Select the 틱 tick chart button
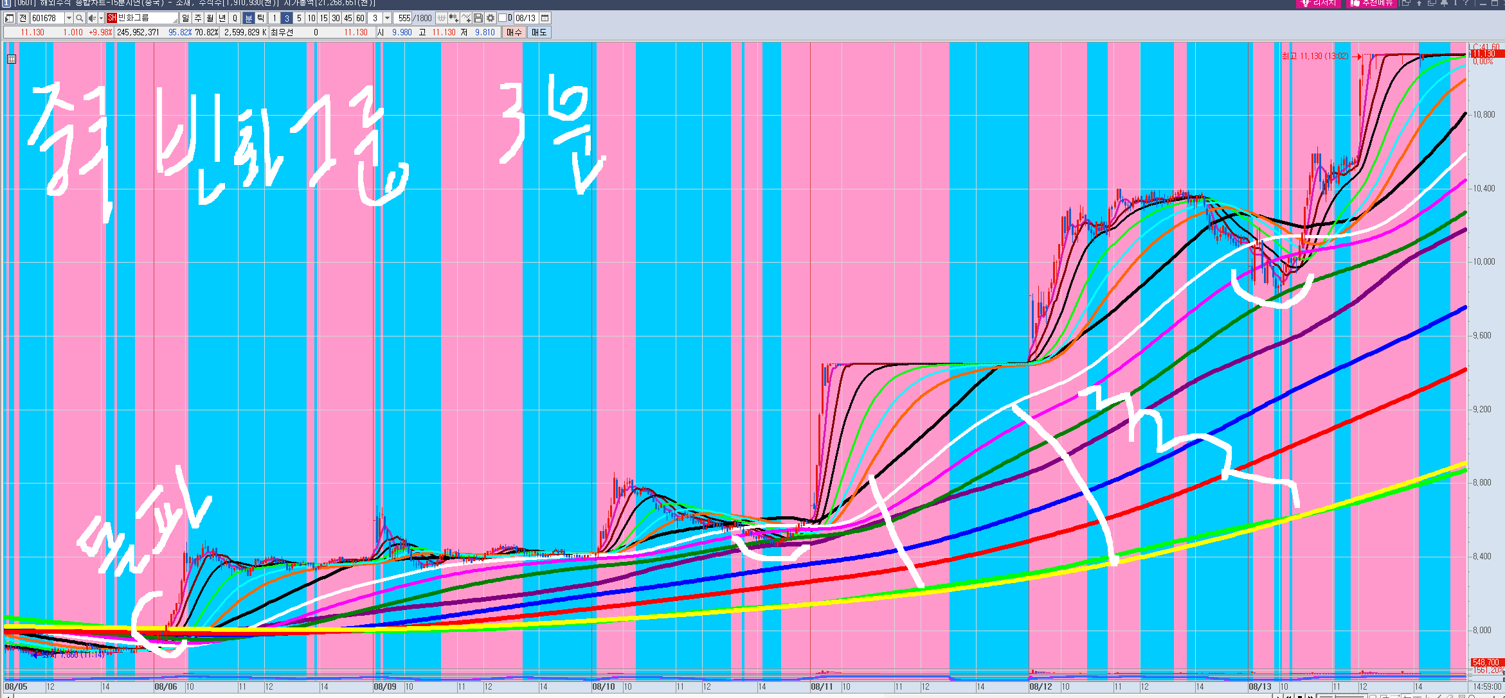 (261, 18)
